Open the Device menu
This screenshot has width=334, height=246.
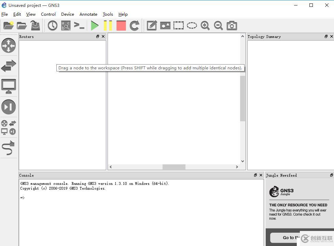68,14
